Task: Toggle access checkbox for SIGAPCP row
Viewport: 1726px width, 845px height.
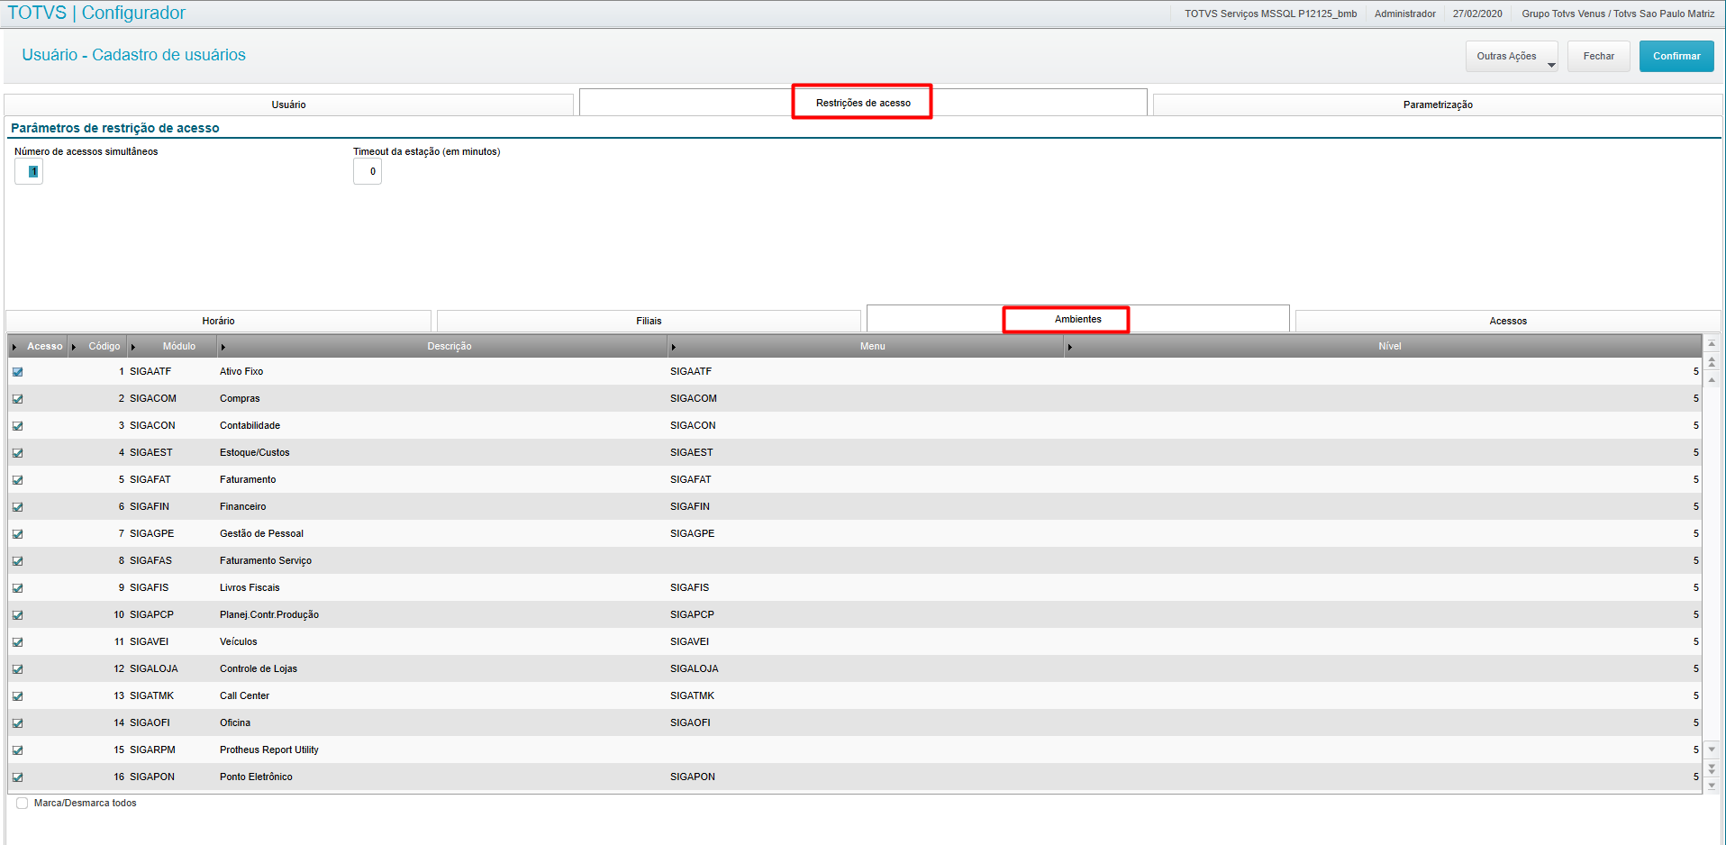Action: tap(18, 615)
